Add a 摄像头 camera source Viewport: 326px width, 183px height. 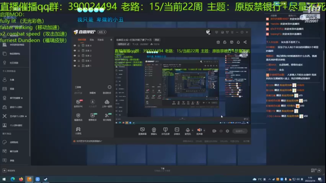tap(154, 131)
